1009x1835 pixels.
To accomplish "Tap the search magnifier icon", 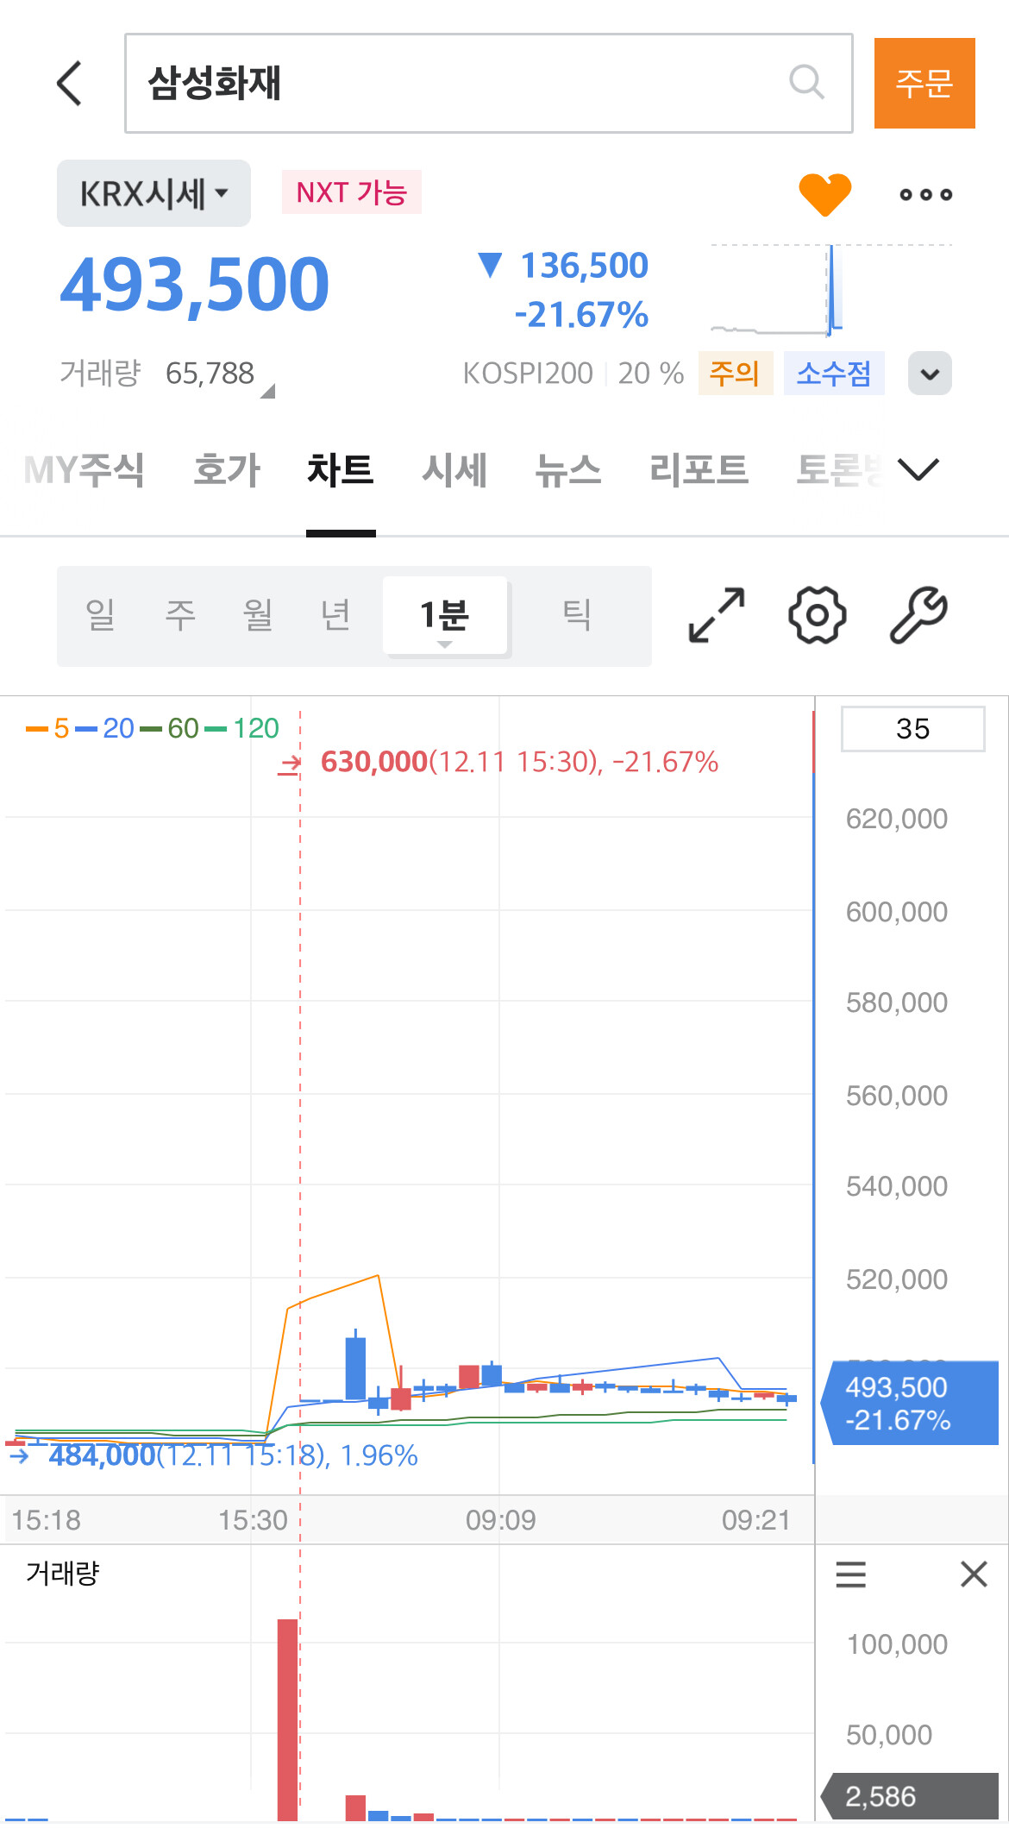I will (x=806, y=83).
